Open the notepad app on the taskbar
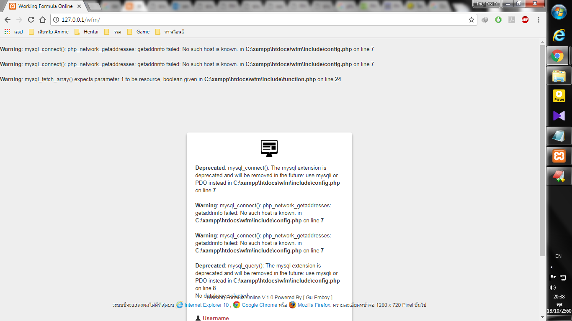This screenshot has height=321, width=572. click(559, 136)
